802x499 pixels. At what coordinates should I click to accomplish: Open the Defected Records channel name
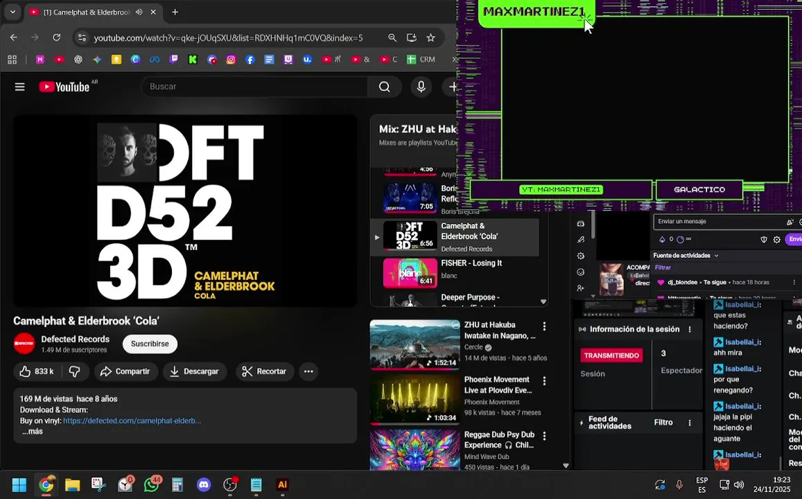click(x=75, y=339)
